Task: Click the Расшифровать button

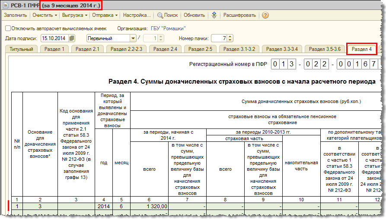Action: [x=239, y=15]
